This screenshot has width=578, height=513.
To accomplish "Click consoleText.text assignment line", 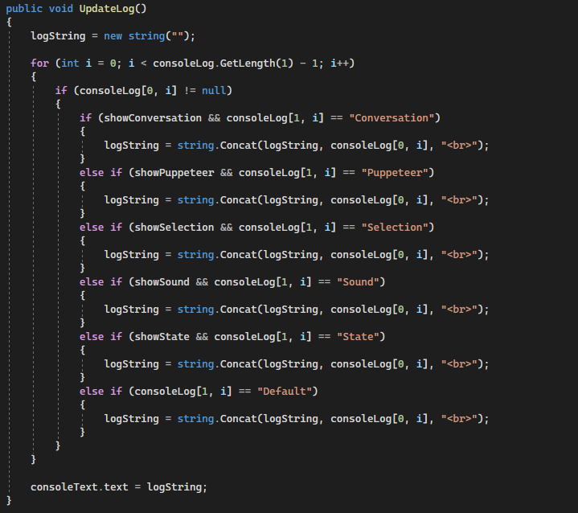I will click(x=119, y=486).
